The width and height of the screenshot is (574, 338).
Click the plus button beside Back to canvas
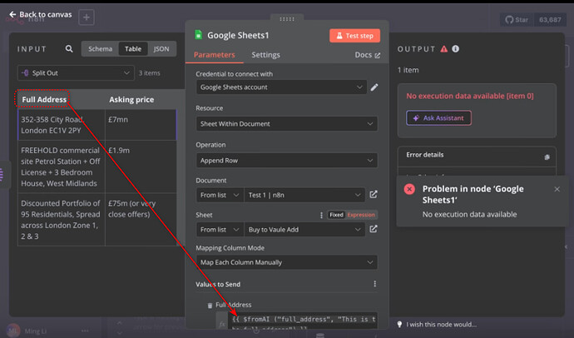[x=87, y=17]
